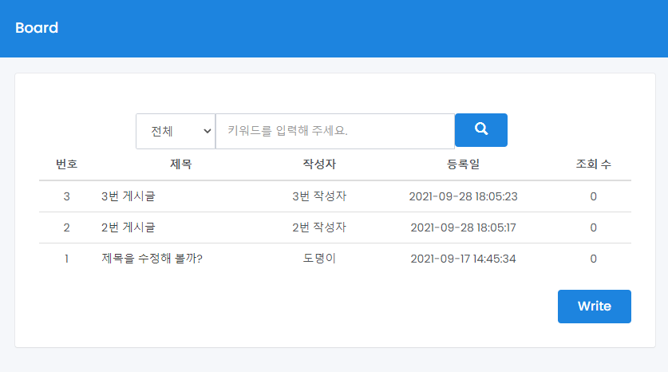This screenshot has width=668, height=372.
Task: Click date 2021-09-17 14:45:34
Action: (463, 259)
